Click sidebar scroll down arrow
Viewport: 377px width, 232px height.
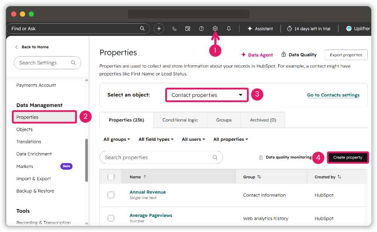[x=87, y=223]
